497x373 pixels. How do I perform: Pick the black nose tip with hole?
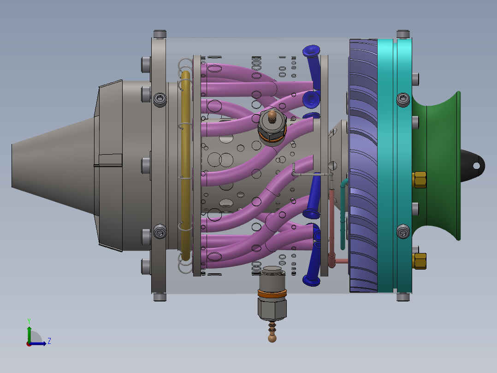click(473, 166)
